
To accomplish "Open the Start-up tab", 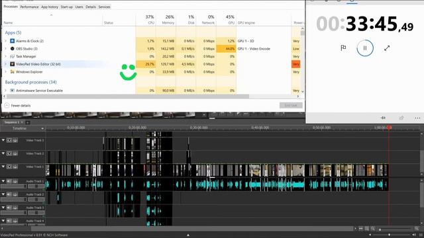I will click(66, 7).
